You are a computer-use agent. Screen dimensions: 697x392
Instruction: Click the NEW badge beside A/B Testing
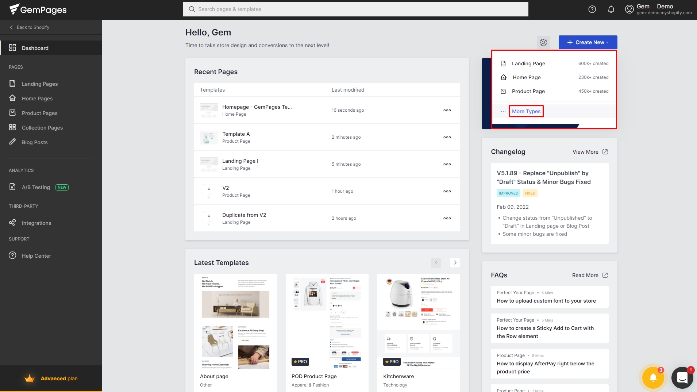point(62,187)
